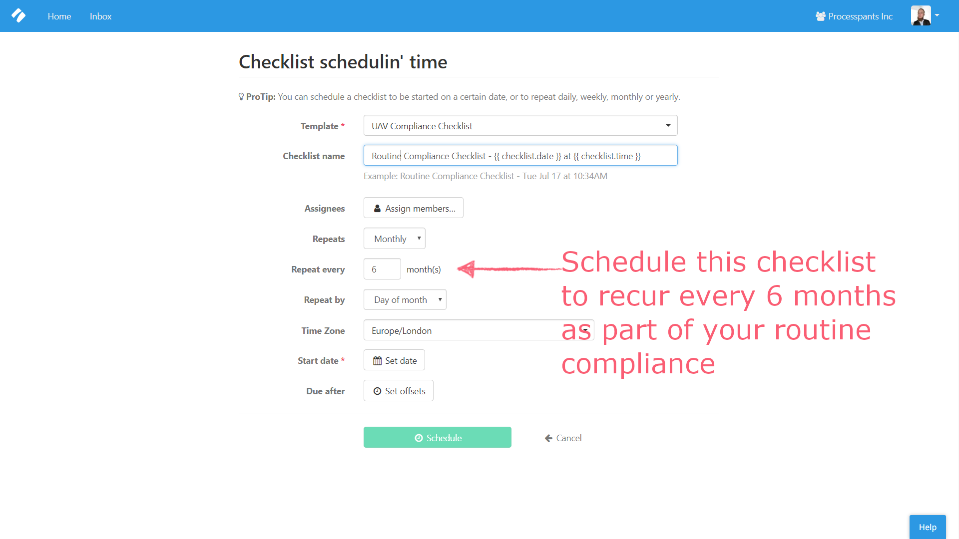
Task: Click the Set offsets button
Action: (x=399, y=391)
